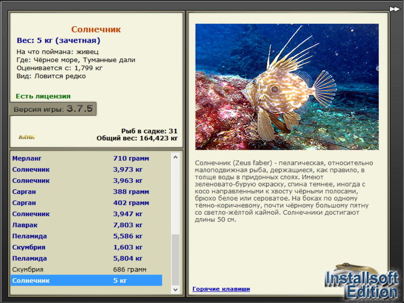Select the Солнечник 3,973 кг entry
Screen dimensions: 404x303
(86, 170)
